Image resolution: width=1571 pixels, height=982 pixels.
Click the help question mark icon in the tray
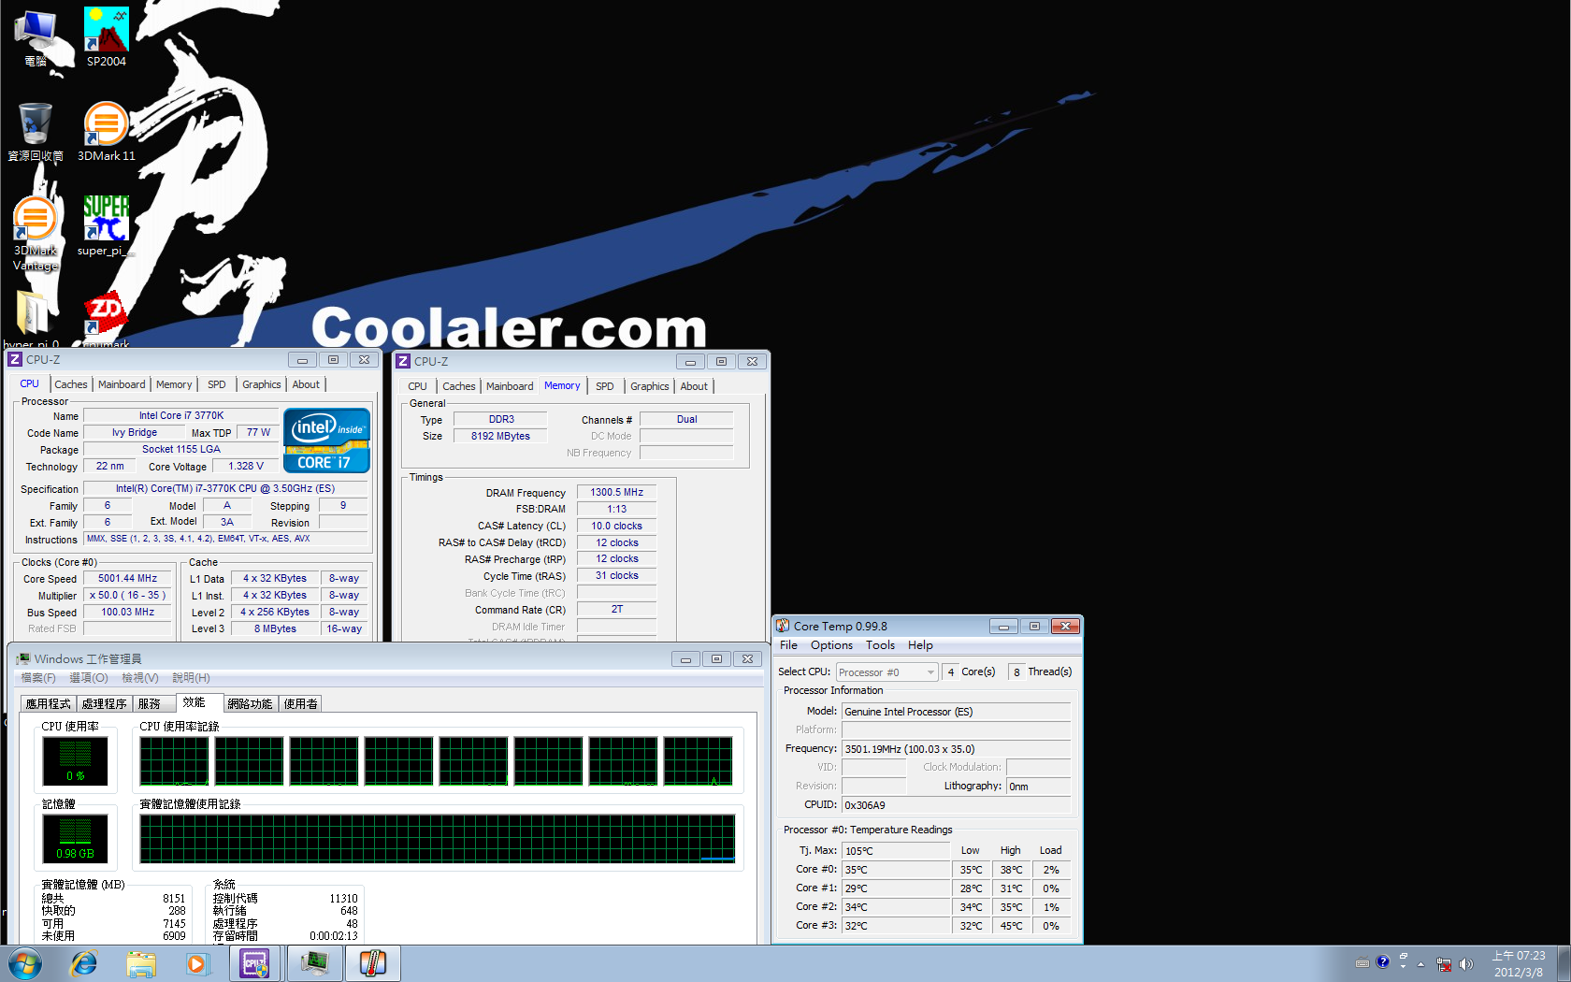click(1383, 961)
